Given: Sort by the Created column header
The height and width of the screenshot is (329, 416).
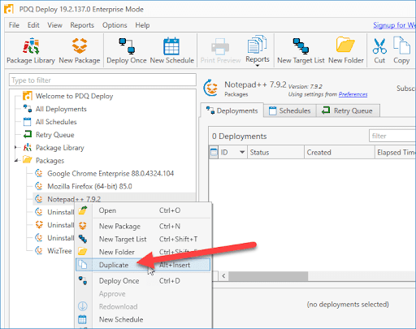Looking at the screenshot, I should (340, 153).
